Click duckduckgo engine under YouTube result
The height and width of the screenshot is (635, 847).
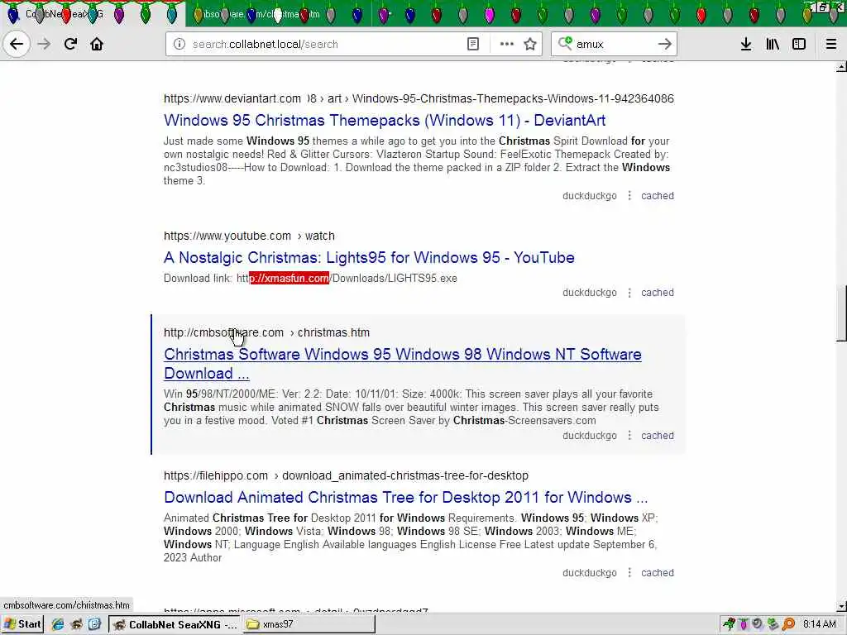tap(589, 292)
